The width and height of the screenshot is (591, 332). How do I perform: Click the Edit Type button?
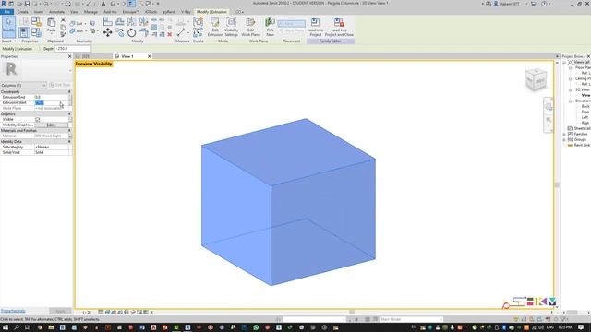(60, 86)
